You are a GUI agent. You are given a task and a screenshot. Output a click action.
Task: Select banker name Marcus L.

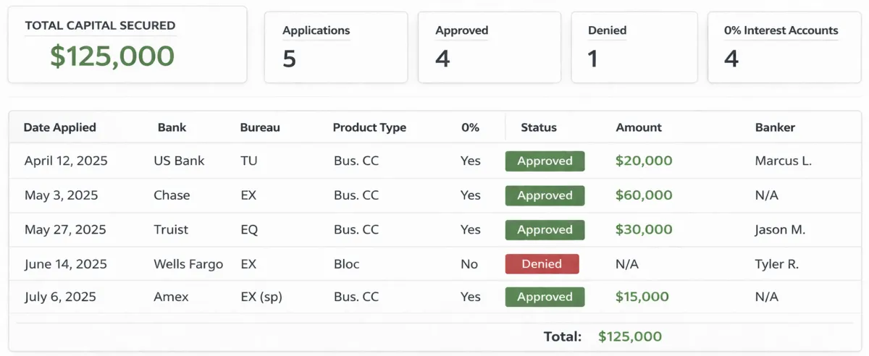(x=783, y=161)
